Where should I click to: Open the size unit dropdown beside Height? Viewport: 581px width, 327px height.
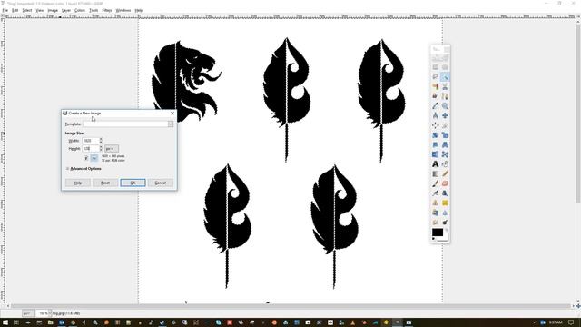pyautogui.click(x=112, y=149)
